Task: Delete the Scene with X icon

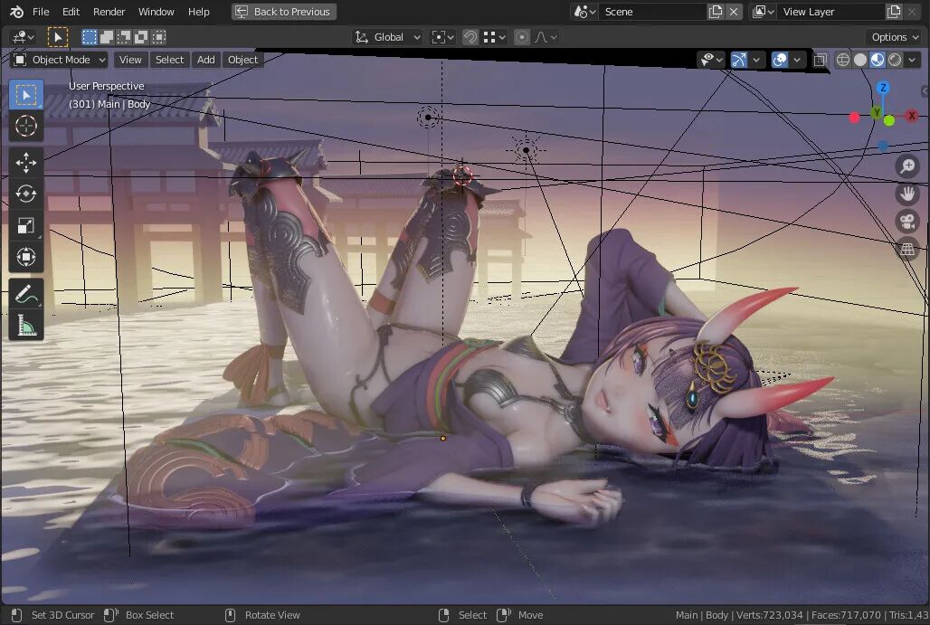Action: (x=734, y=12)
